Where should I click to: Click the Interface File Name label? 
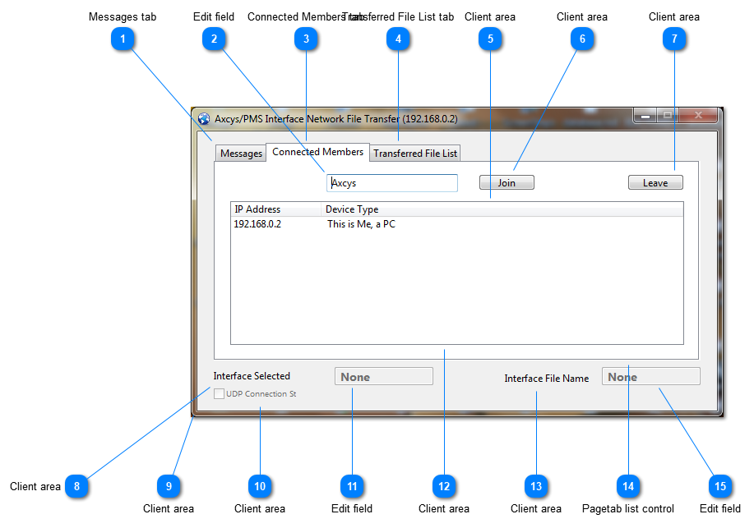click(x=546, y=378)
